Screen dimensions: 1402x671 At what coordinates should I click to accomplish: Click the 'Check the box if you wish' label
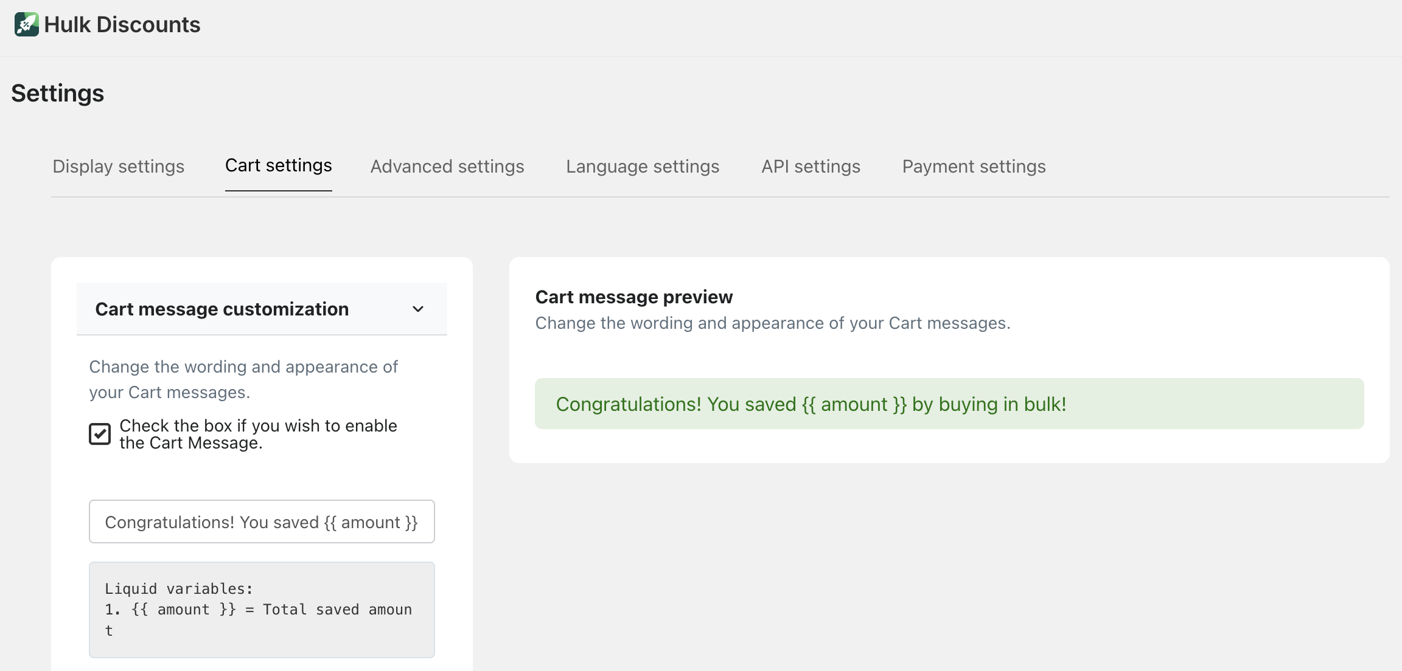pos(258,434)
